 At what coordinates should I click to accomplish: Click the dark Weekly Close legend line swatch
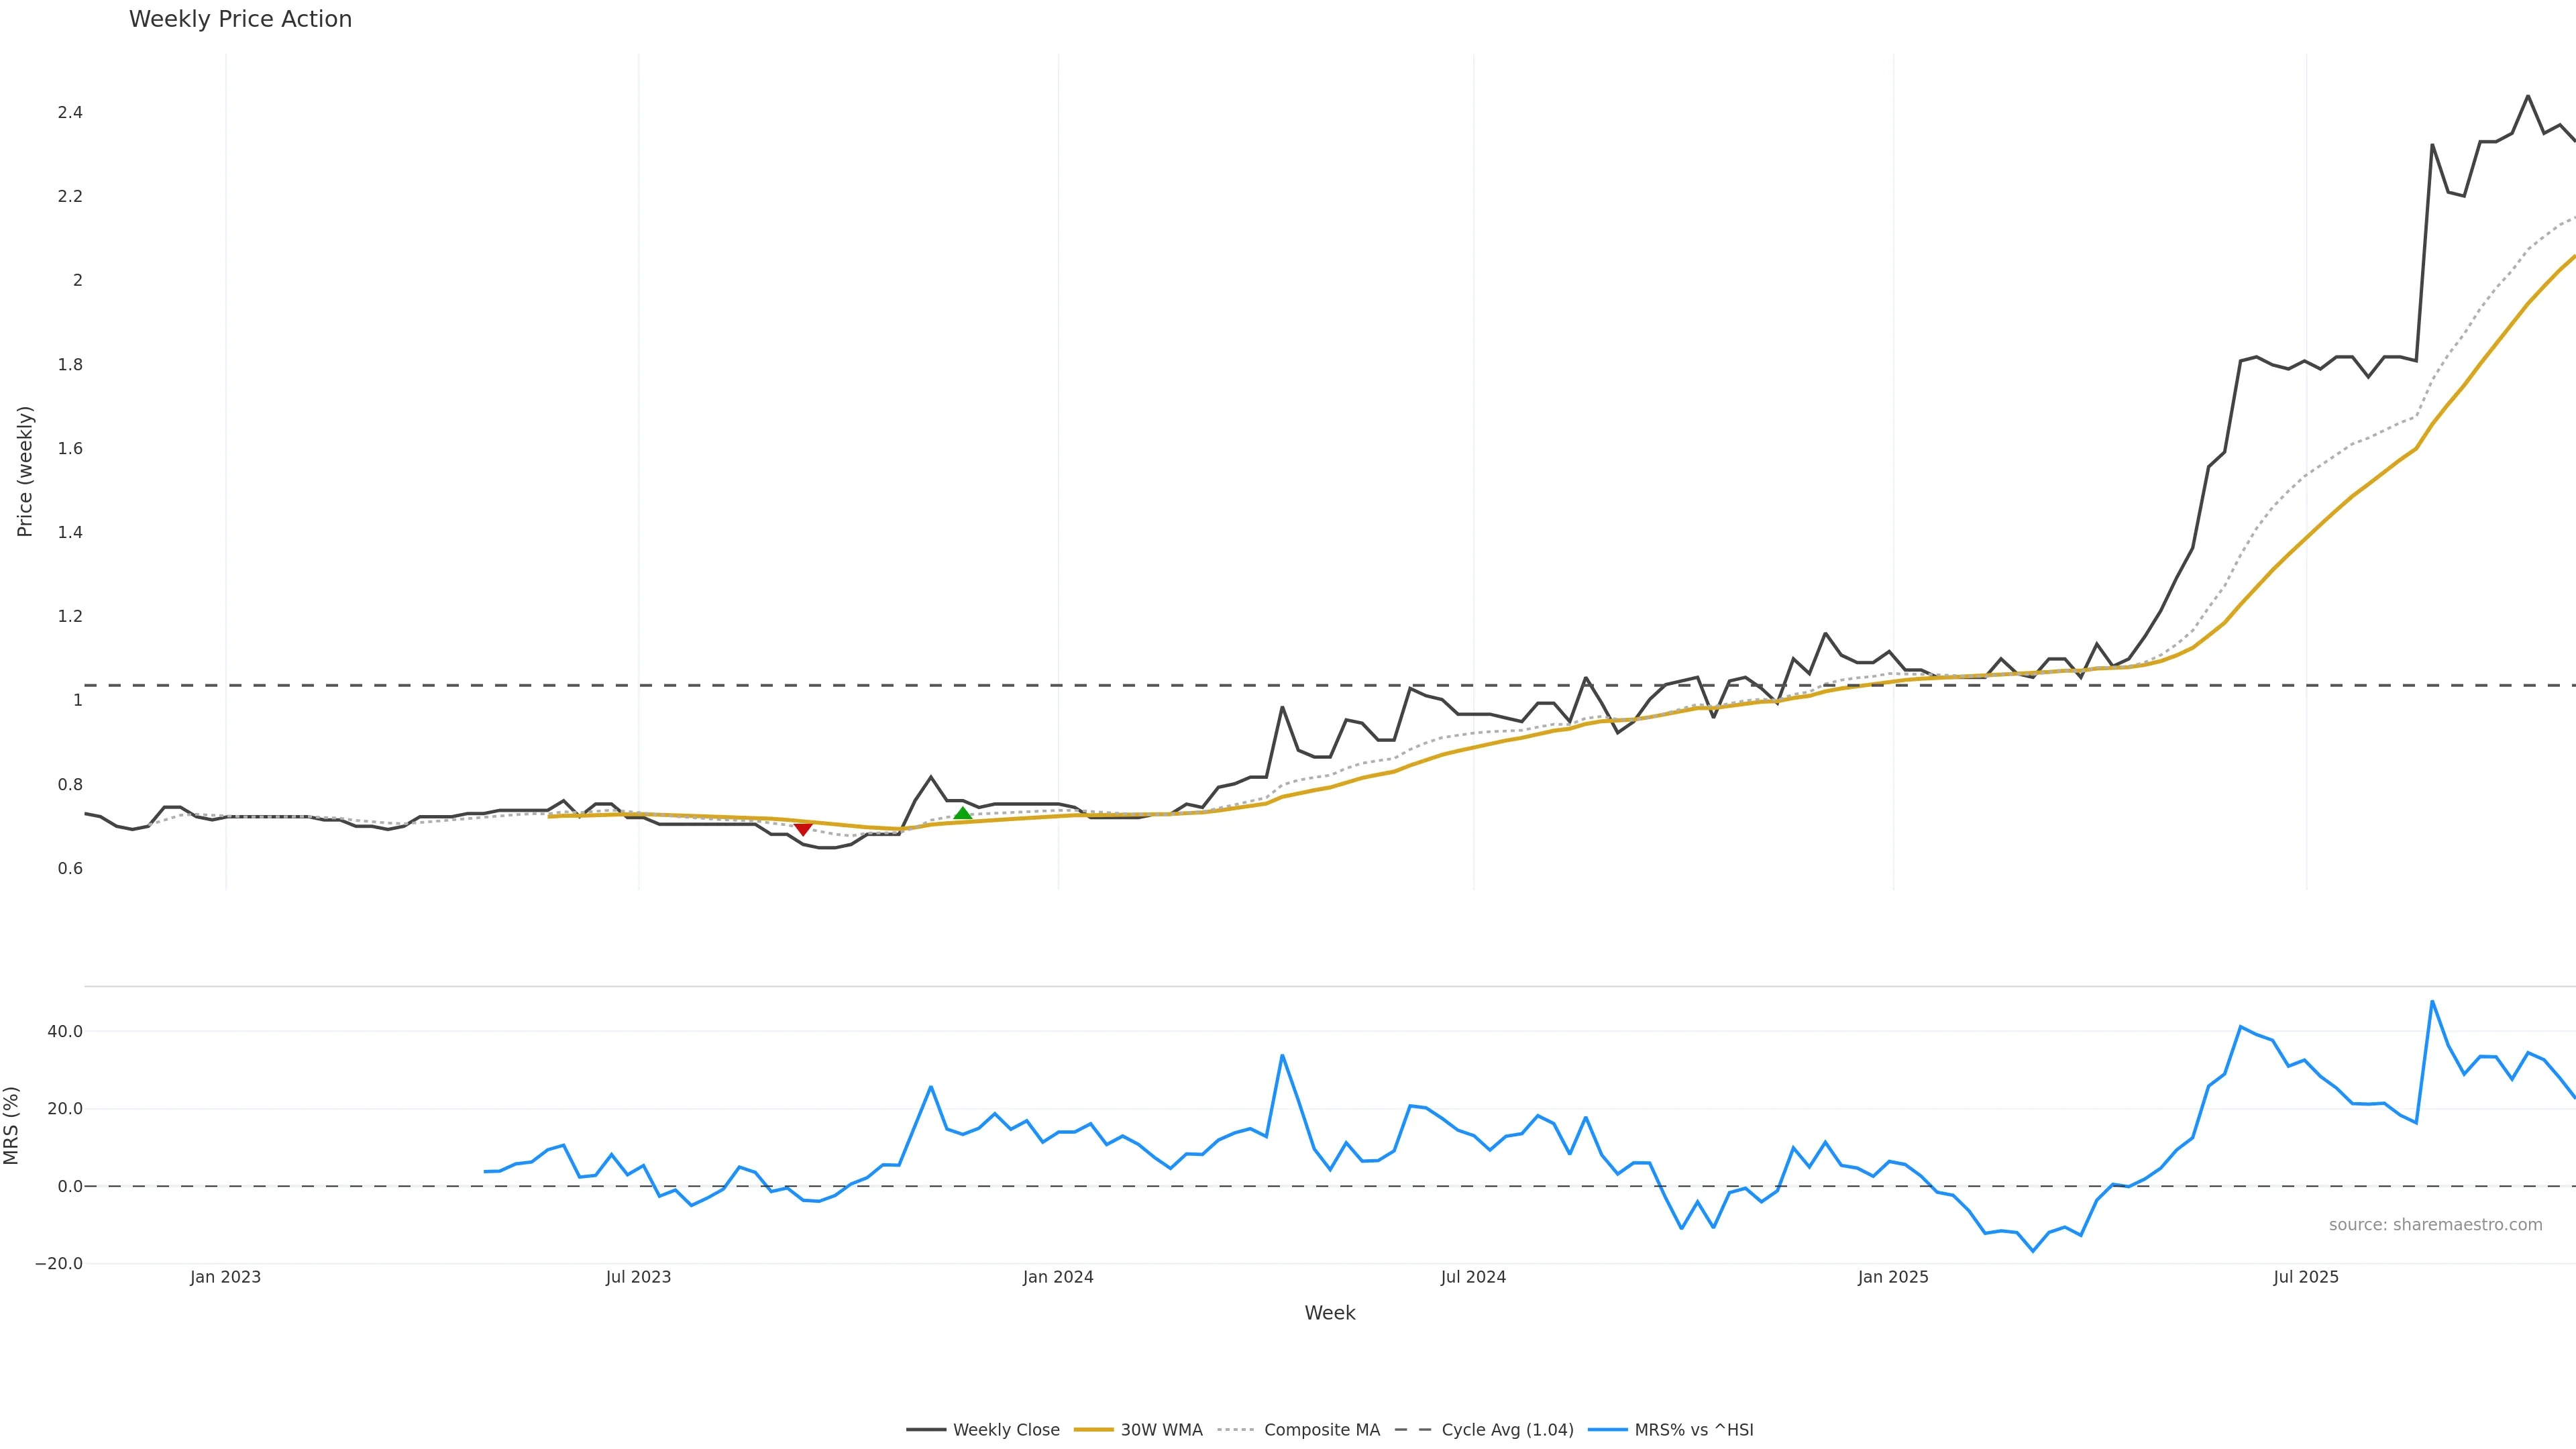pos(926,1430)
